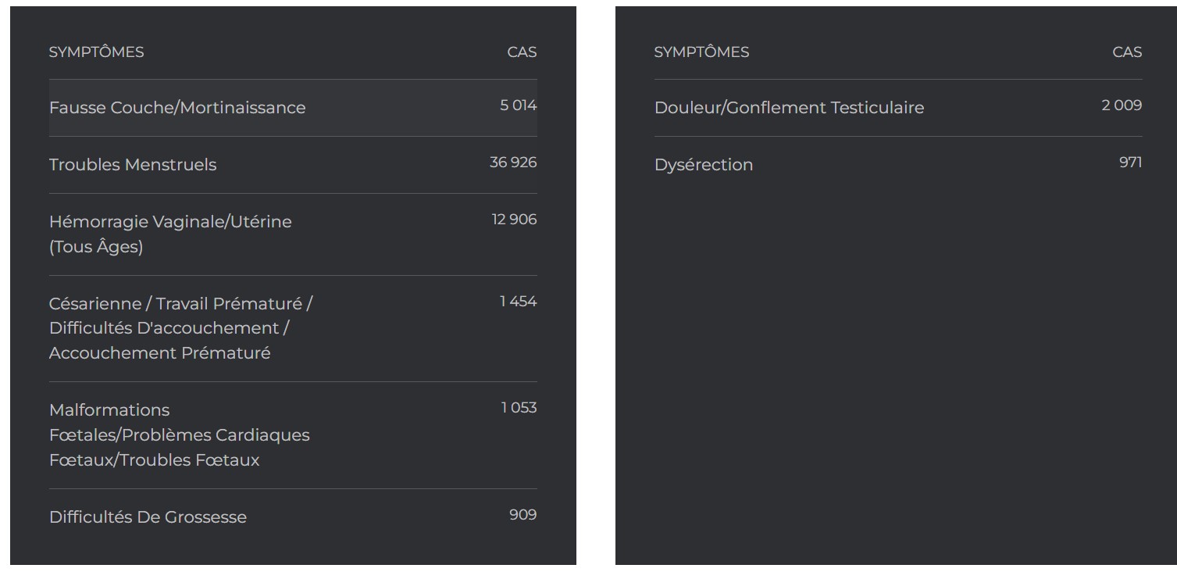This screenshot has height=579, width=1177.
Task: Click the 5 014 cases value
Action: pos(519,105)
